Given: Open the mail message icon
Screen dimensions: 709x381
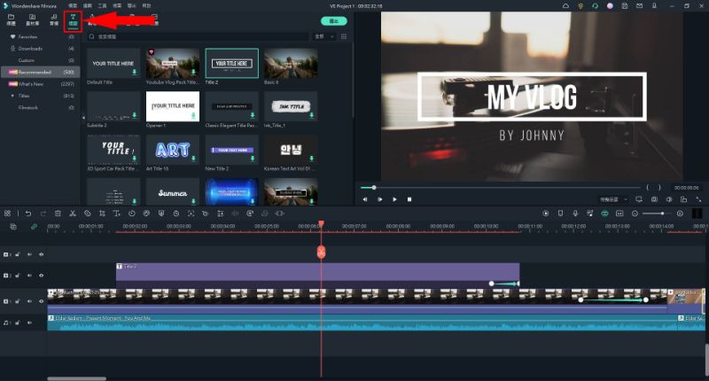Looking at the screenshot, I should pyautogui.click(x=639, y=6).
